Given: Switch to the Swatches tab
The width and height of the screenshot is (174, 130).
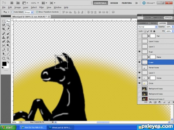Looking at the screenshot, I should [x=158, y=18].
